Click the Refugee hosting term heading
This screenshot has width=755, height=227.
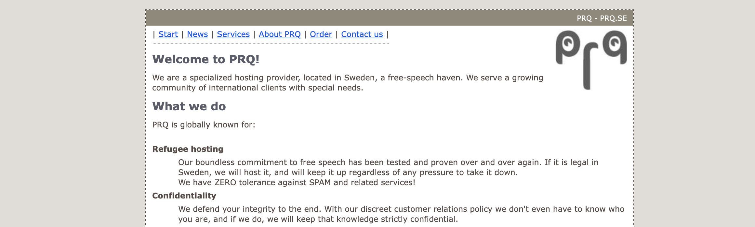point(188,149)
